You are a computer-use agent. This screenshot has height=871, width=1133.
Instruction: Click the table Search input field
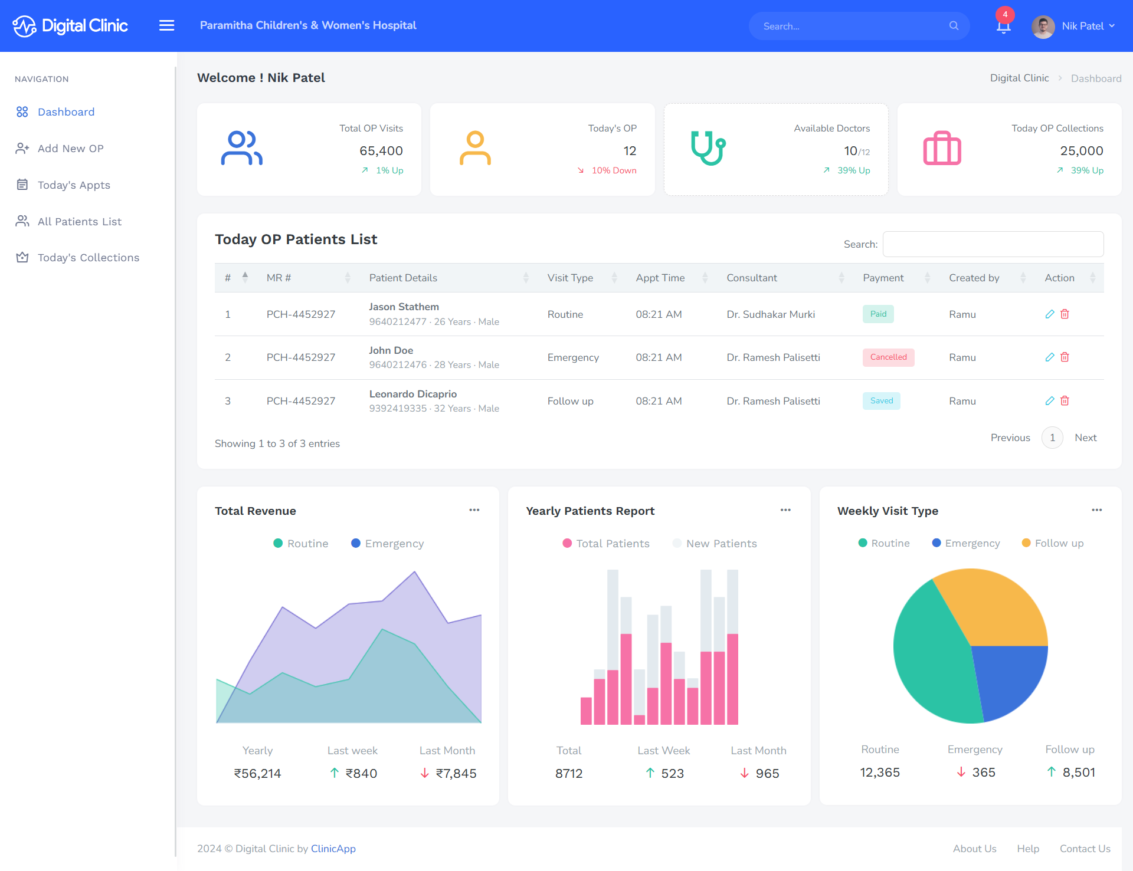[993, 244]
